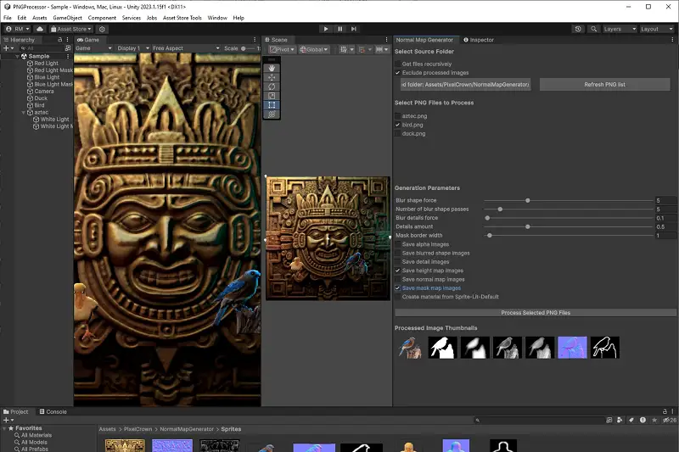Select the Move tool in Scene
This screenshot has height=452, width=679.
point(272,77)
